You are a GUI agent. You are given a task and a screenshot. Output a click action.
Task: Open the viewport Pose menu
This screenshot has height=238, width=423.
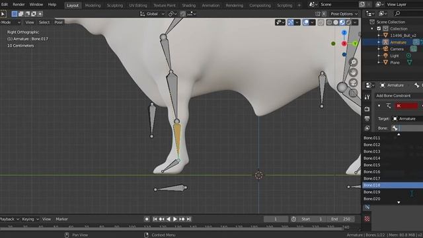[59, 22]
